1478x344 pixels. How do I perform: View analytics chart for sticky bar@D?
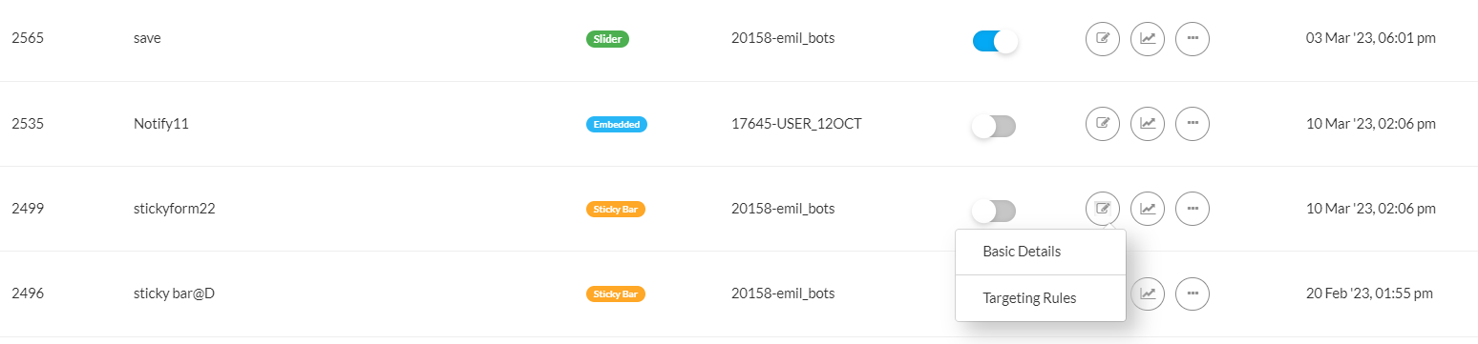pos(1148,293)
